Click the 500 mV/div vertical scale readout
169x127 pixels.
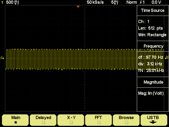pyautogui.click(x=12, y=2)
